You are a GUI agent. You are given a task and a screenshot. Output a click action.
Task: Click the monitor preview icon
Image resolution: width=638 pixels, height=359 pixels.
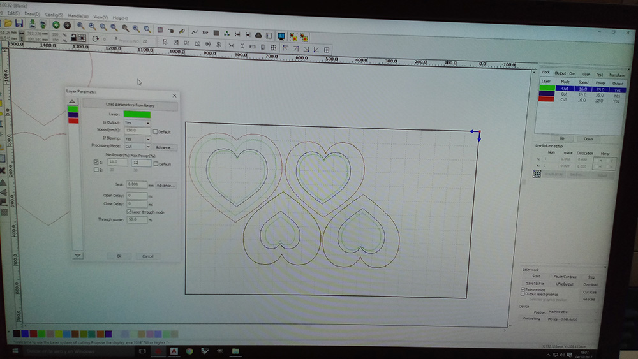[x=281, y=36]
